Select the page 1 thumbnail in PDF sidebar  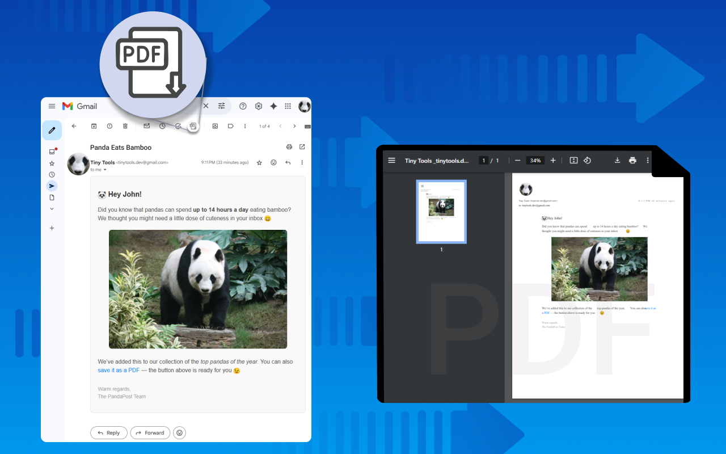441,212
